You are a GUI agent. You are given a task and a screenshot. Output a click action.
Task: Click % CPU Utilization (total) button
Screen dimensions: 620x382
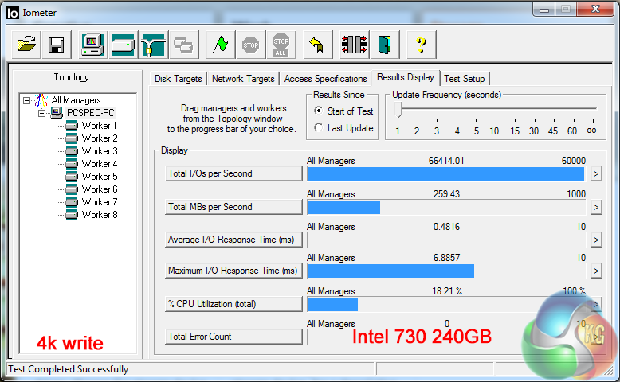pos(233,304)
